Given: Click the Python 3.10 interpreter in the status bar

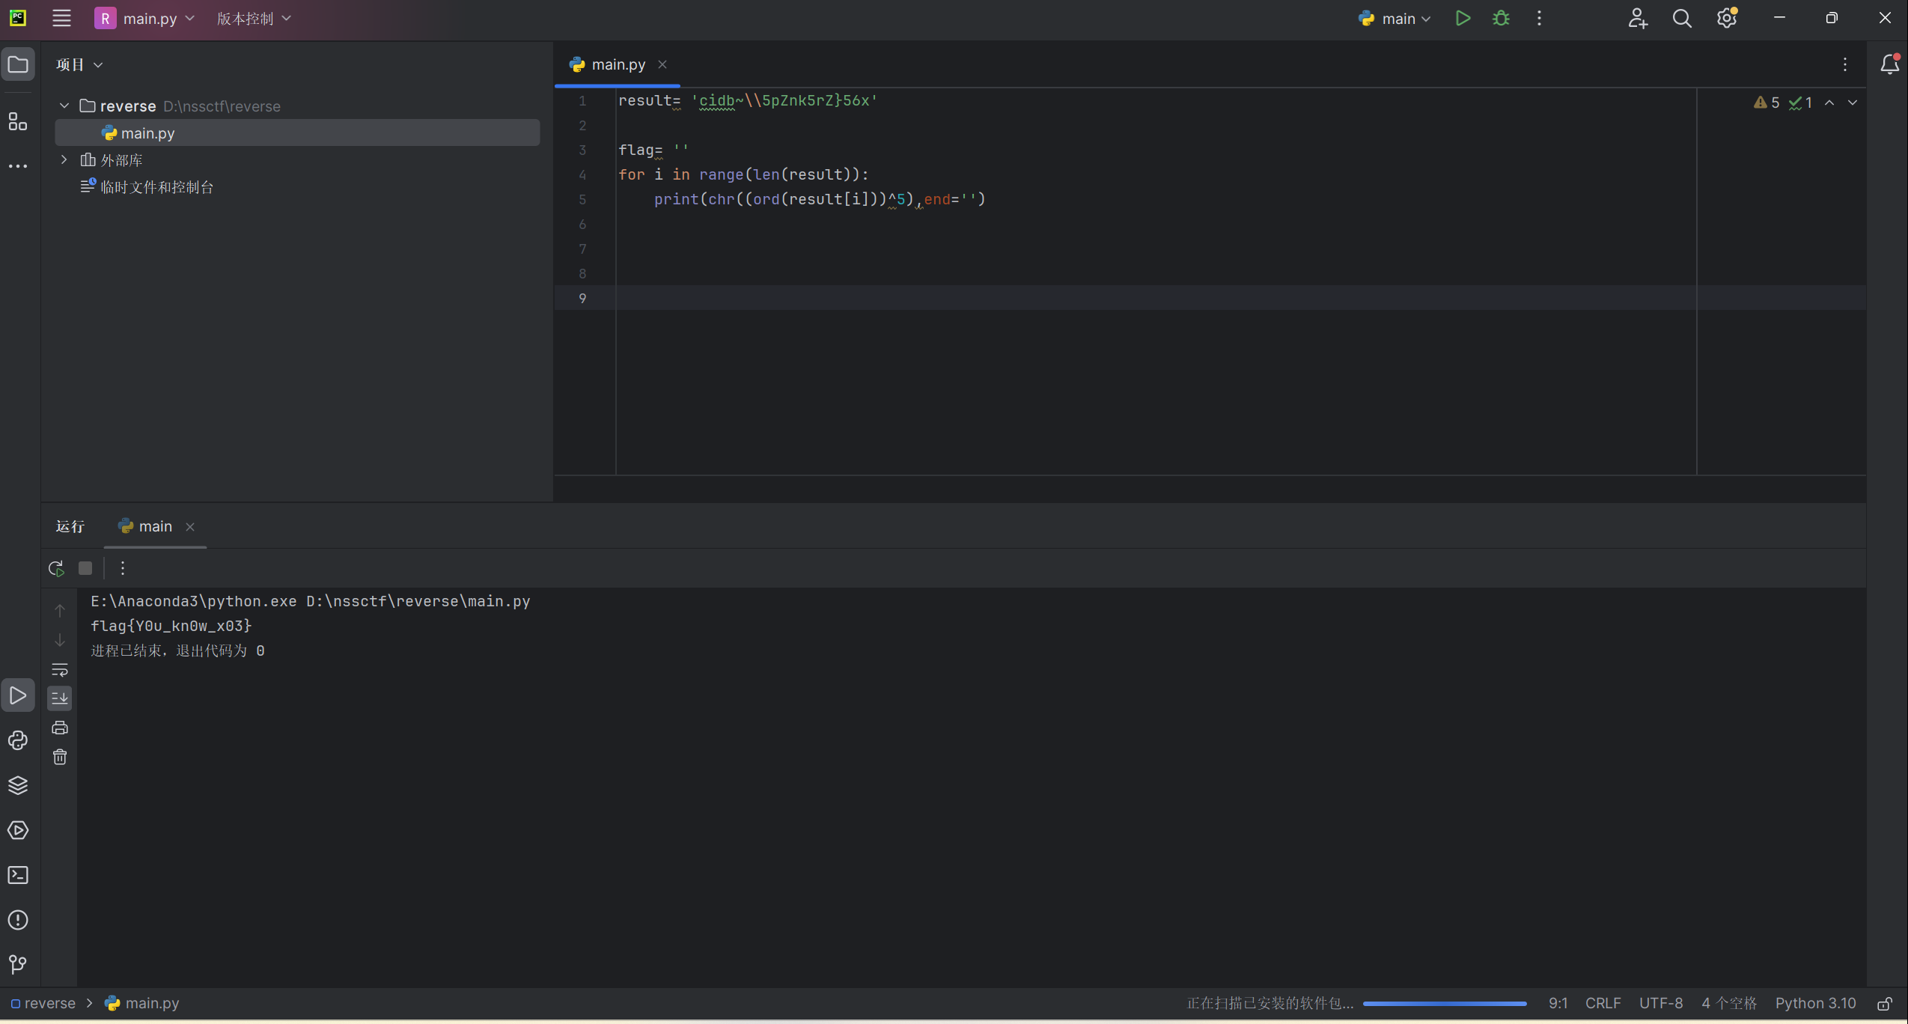Looking at the screenshot, I should pos(1815,1003).
